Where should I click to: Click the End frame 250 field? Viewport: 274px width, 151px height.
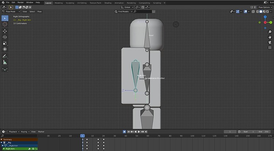coord(264,132)
